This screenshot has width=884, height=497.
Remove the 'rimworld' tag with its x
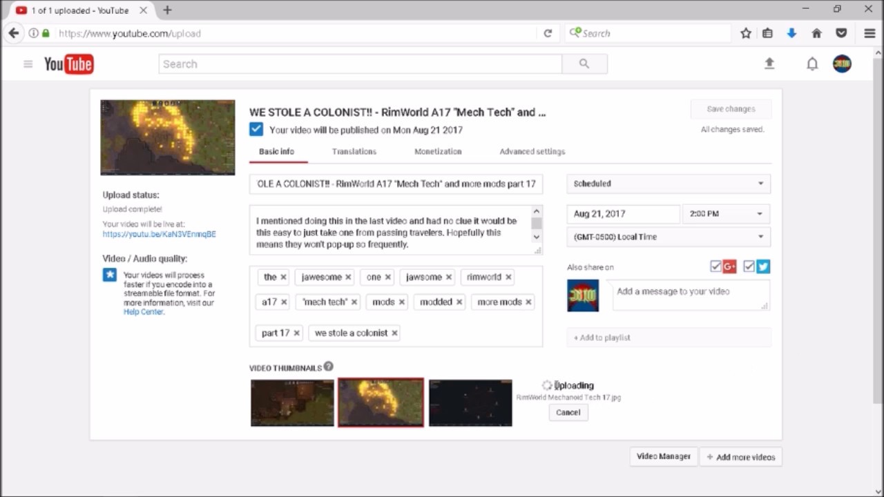coord(508,277)
